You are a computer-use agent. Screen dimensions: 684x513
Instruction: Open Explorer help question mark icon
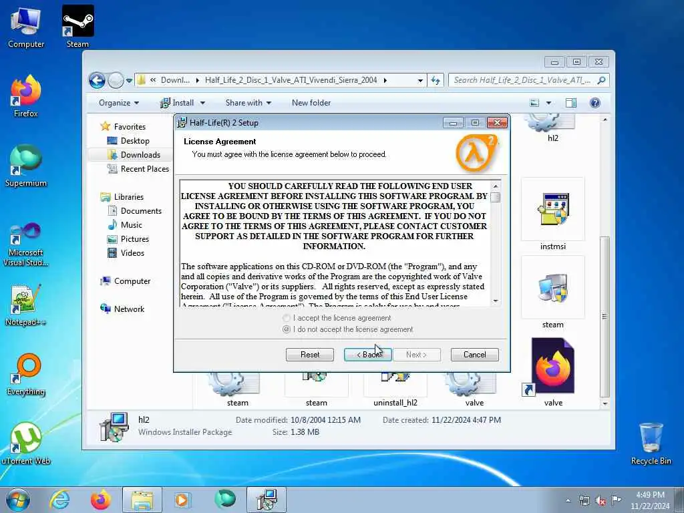[595, 103]
